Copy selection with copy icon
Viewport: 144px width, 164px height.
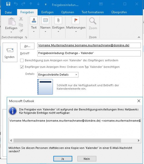click(21, 25)
